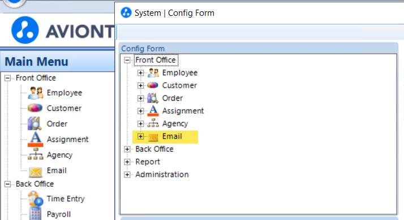Select Agency label in Config Form tree
Image resolution: width=404 pixels, height=220 pixels.
[x=175, y=124]
